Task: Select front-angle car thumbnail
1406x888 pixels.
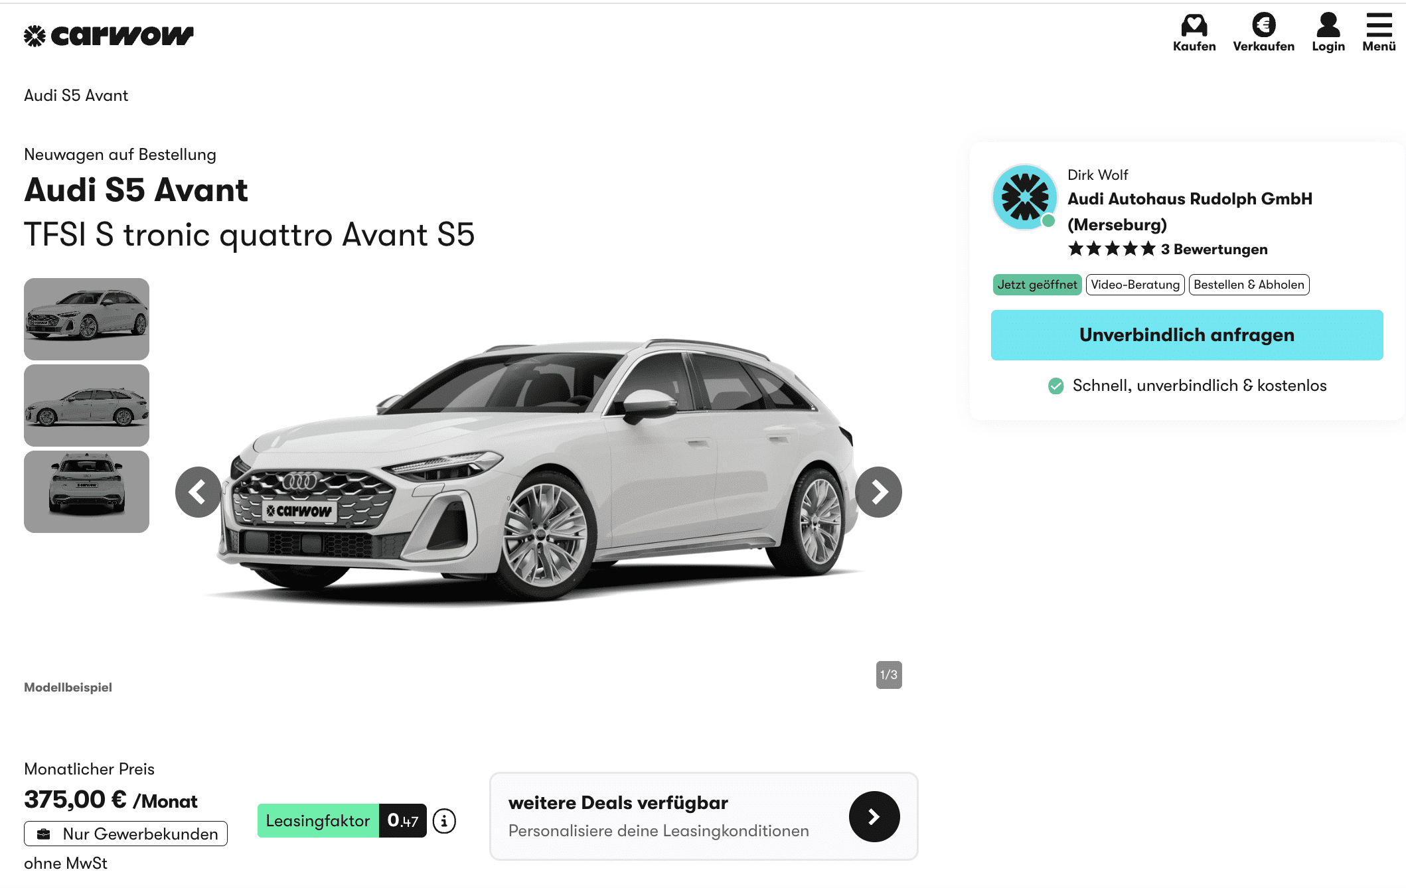Action: pos(86,319)
